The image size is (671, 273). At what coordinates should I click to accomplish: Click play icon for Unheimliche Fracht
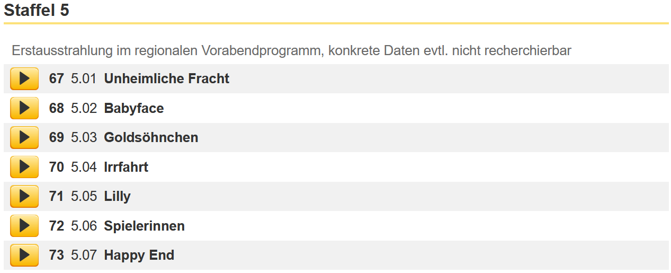click(x=24, y=79)
